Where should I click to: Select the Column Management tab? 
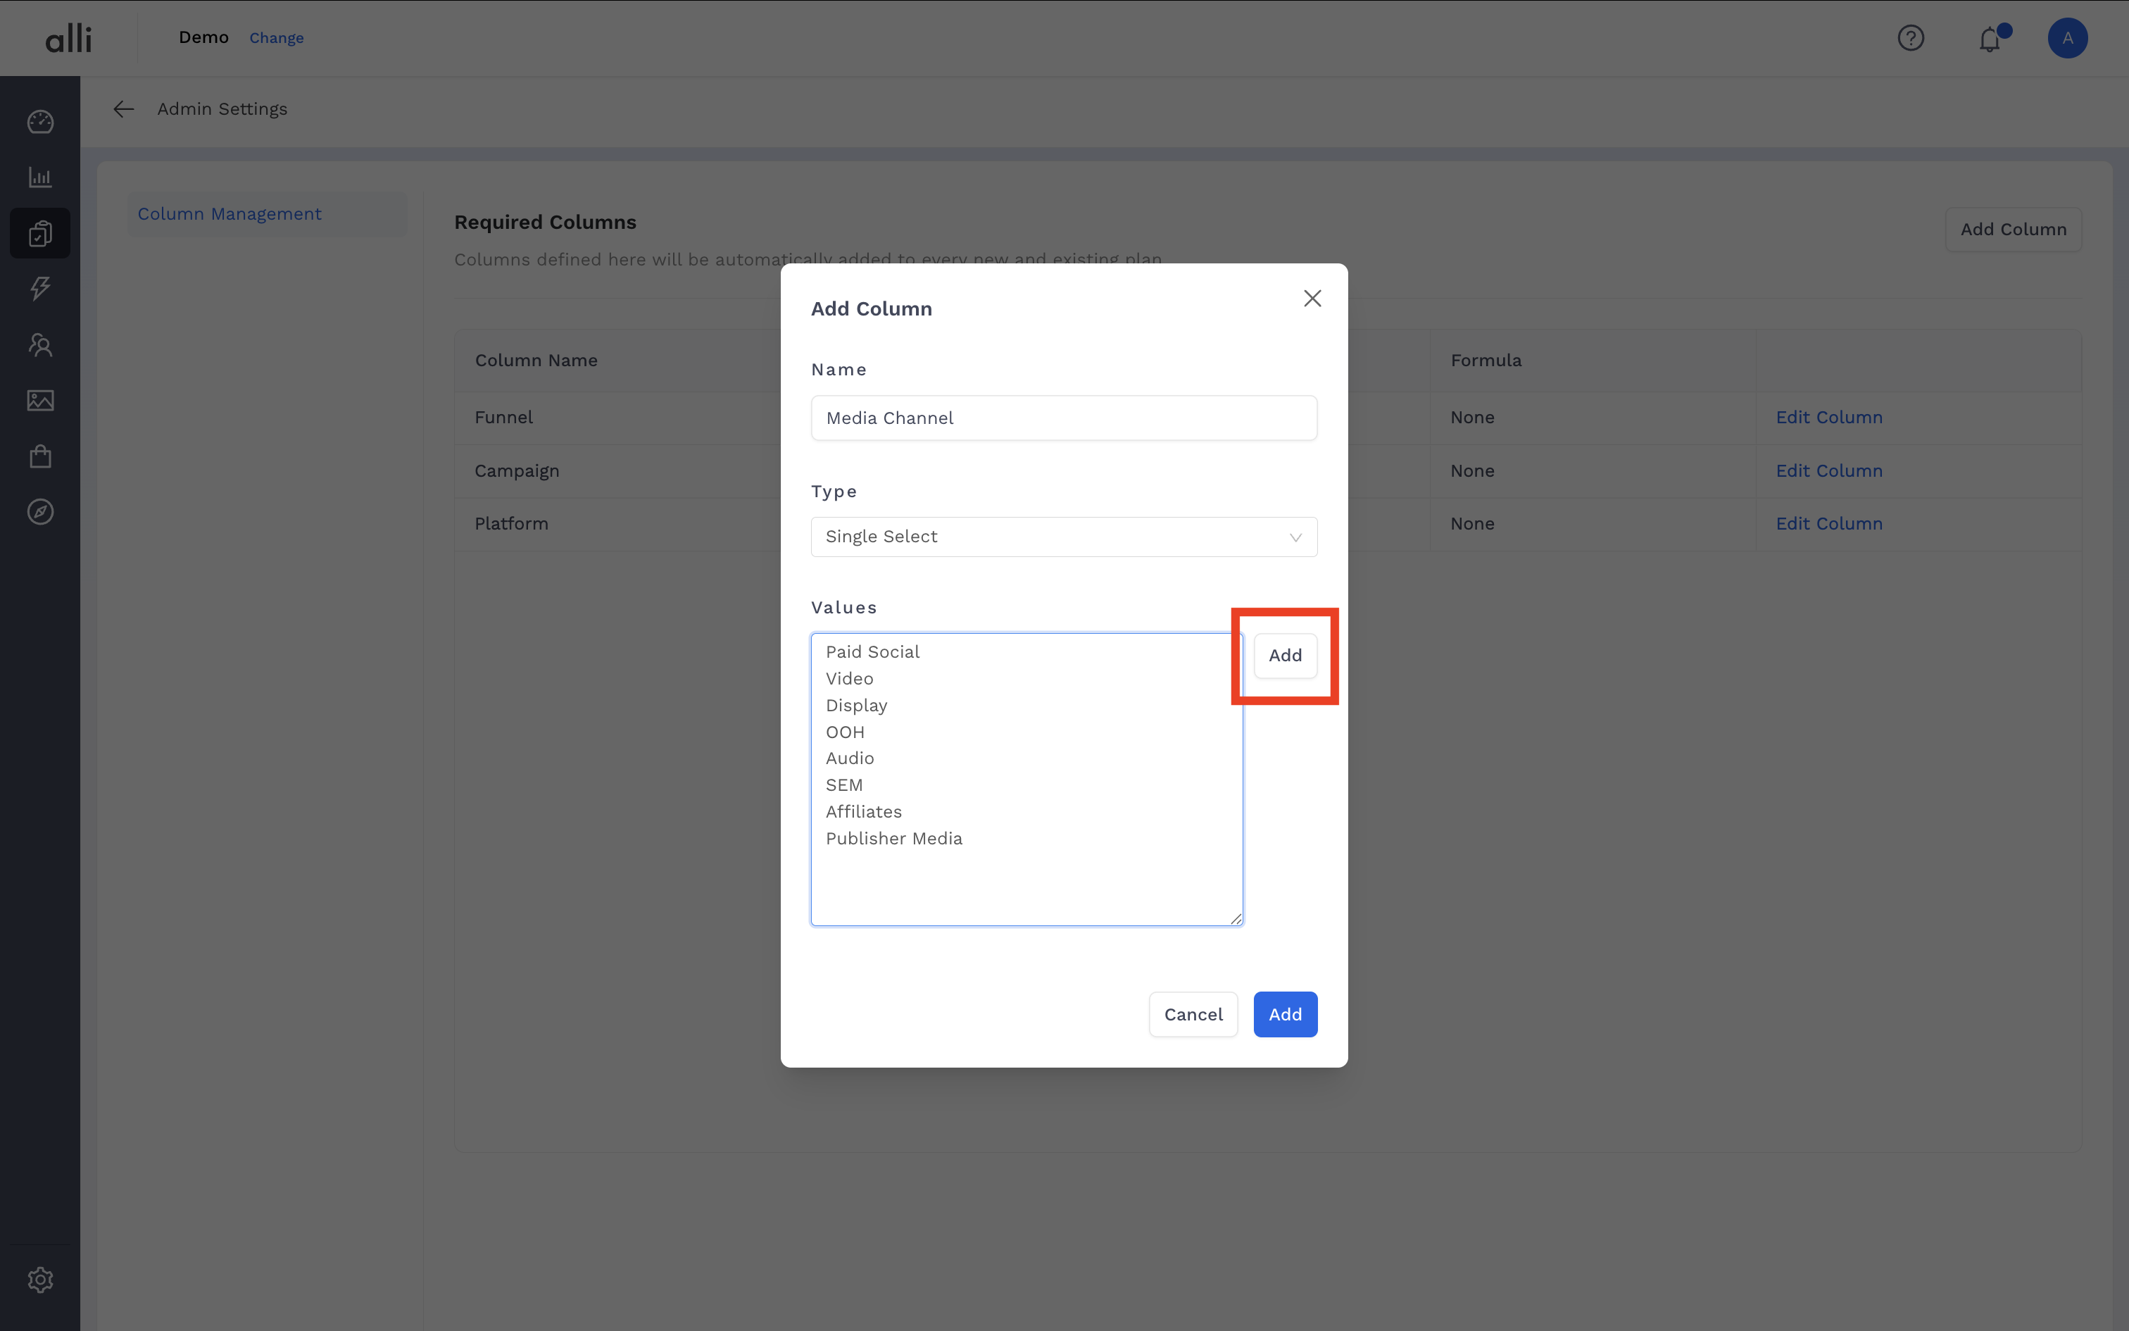(x=230, y=214)
